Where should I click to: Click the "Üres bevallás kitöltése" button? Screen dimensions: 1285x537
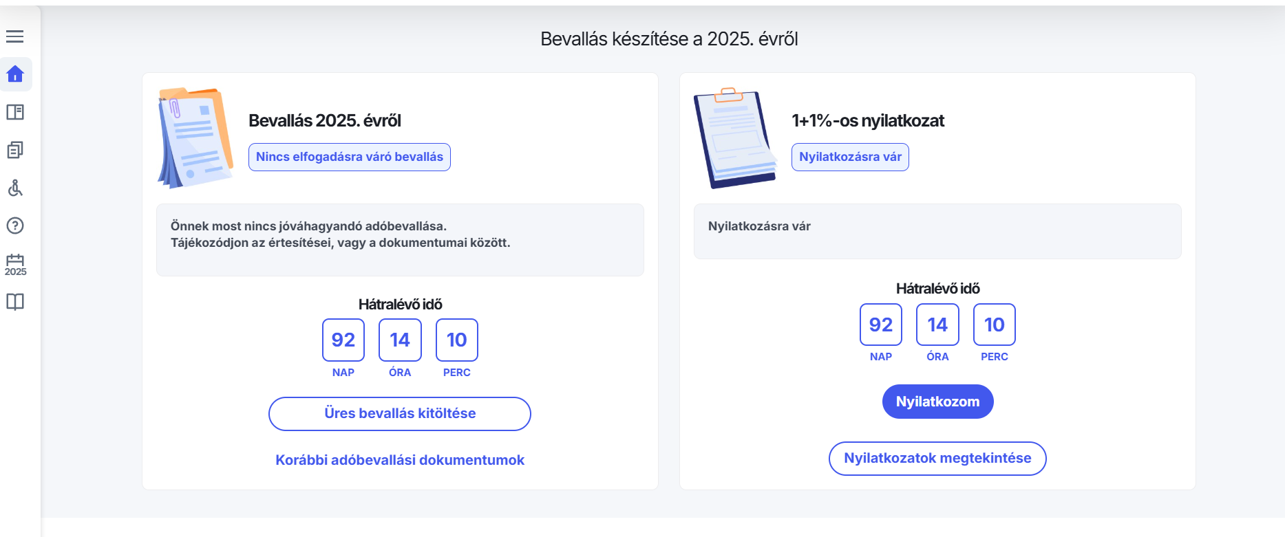pyautogui.click(x=399, y=414)
